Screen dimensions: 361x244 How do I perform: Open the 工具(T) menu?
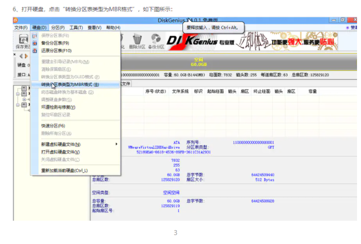[76, 28]
